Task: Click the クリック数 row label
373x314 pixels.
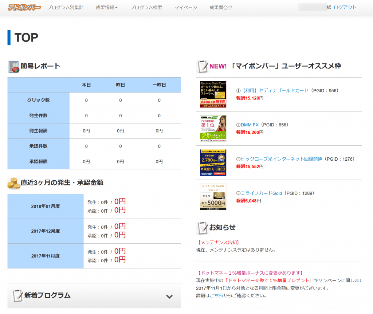Action: pyautogui.click(x=38, y=100)
